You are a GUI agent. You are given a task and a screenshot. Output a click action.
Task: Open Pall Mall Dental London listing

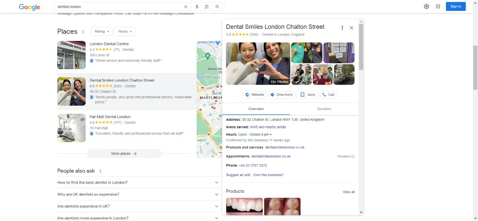(x=110, y=117)
